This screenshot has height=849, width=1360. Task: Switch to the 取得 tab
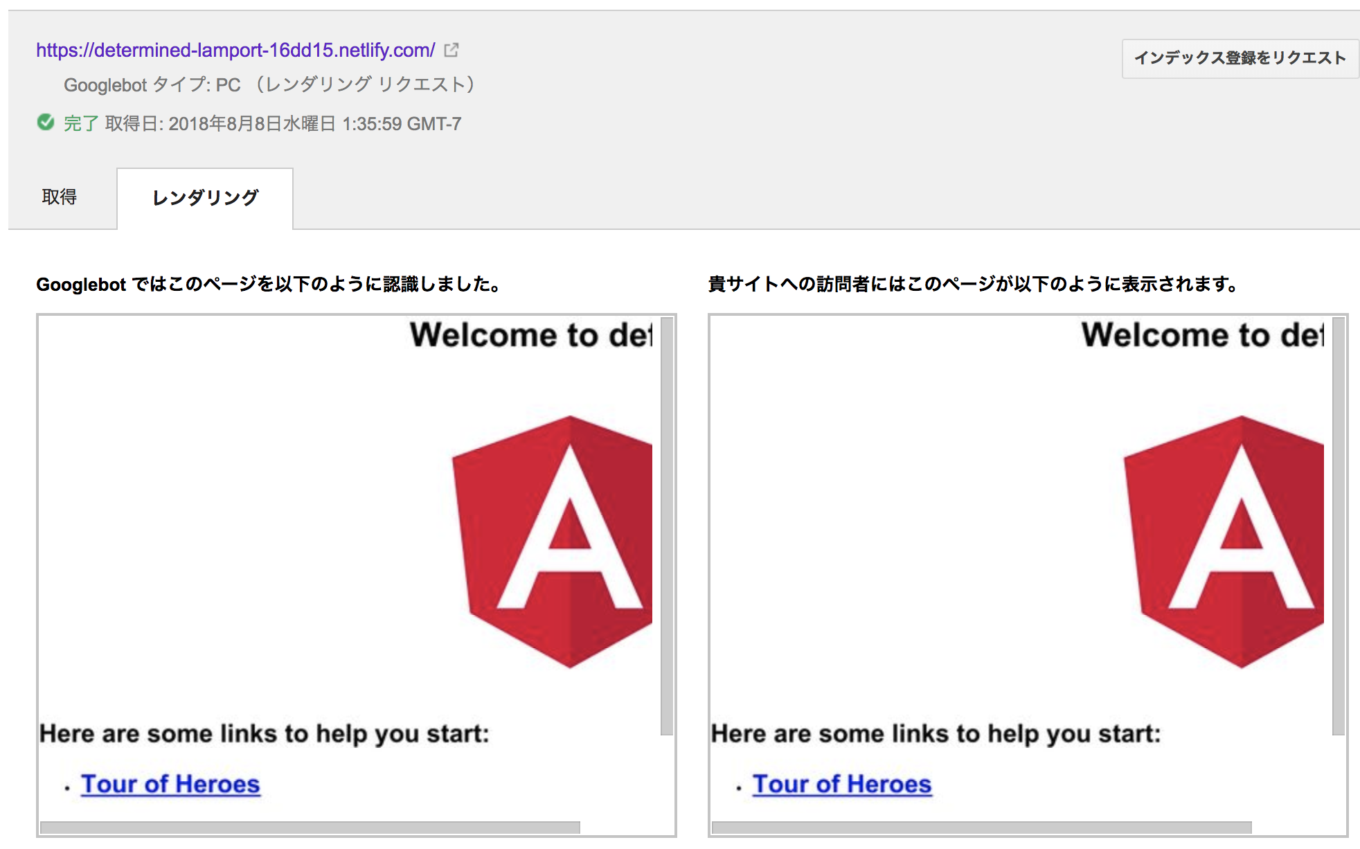[60, 197]
